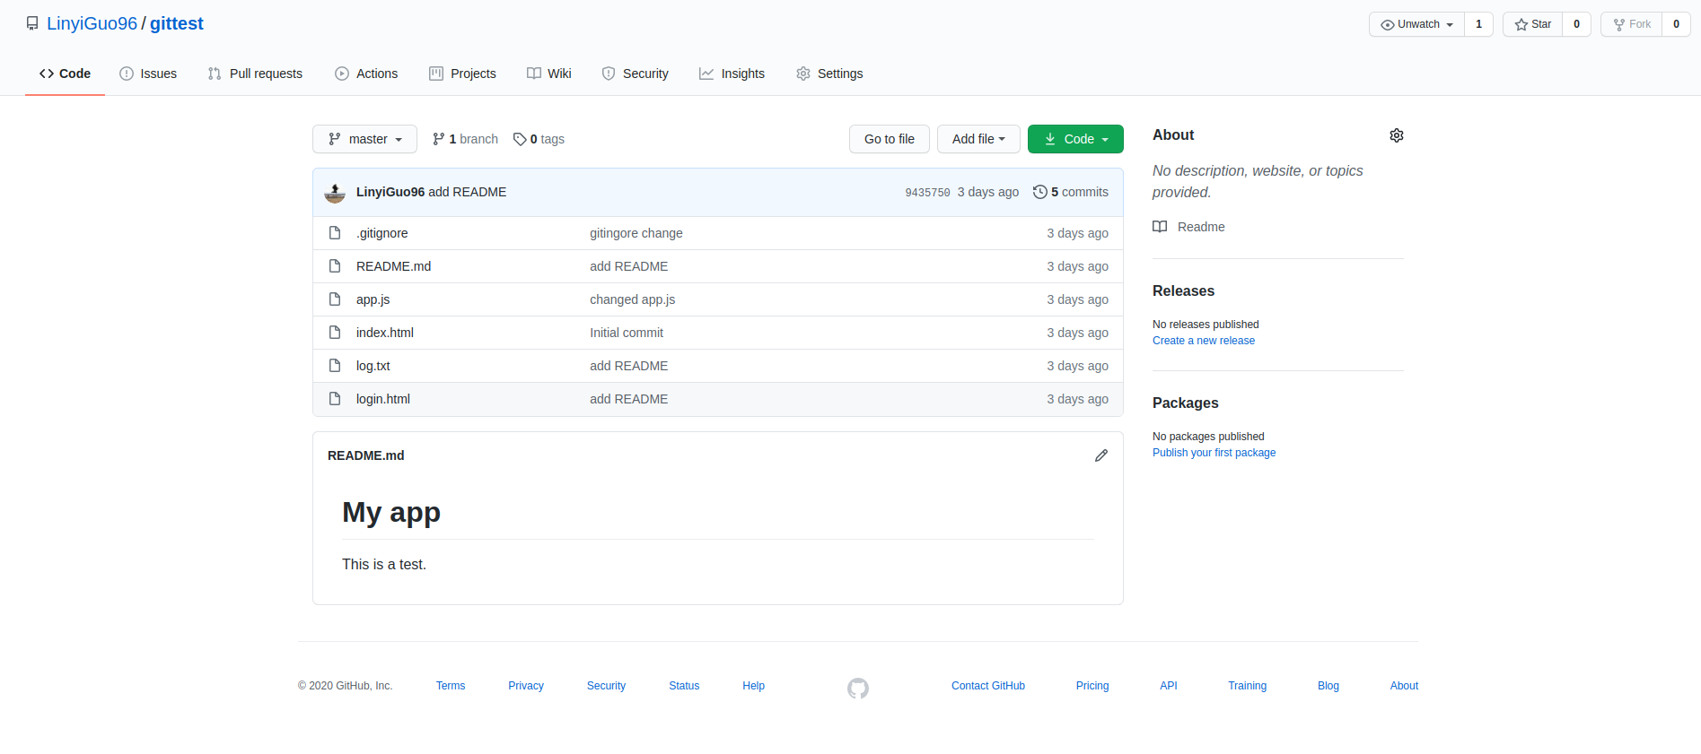Screen dimensions: 1701x754
Task: Open the About settings gear icon
Action: point(1397,135)
